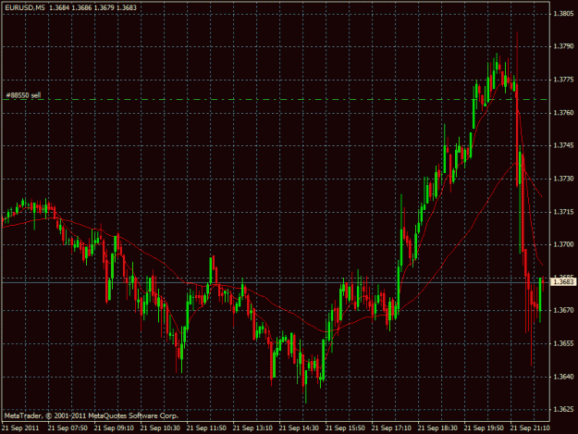The height and width of the screenshot is (434, 578).
Task: Click the EURUSD,M5 chart title text
Action: 25,7
